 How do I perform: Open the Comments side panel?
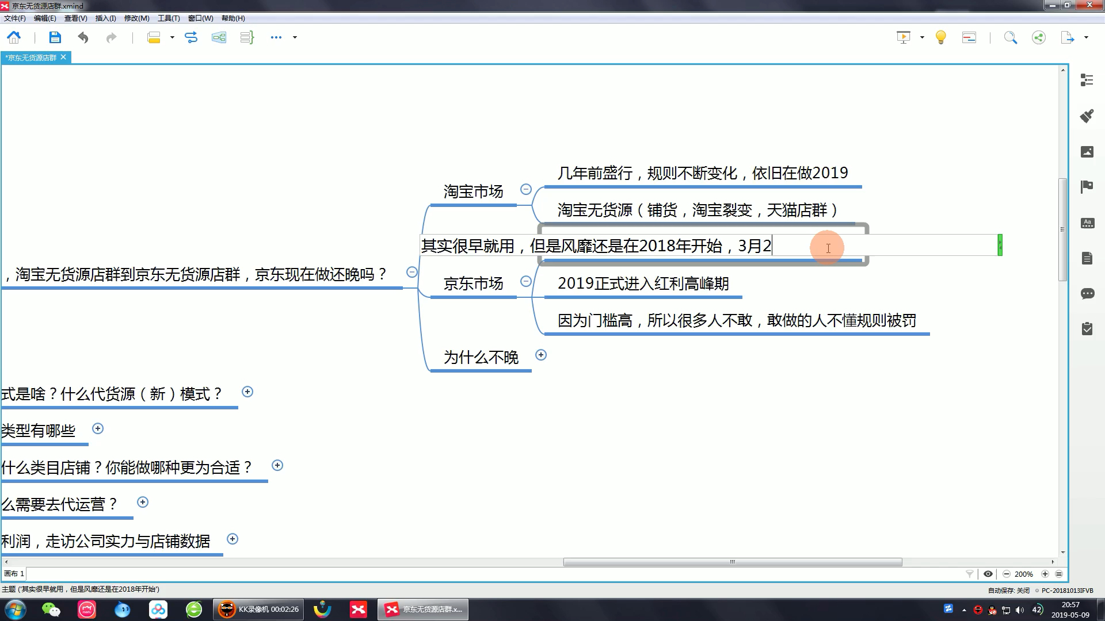[1087, 294]
